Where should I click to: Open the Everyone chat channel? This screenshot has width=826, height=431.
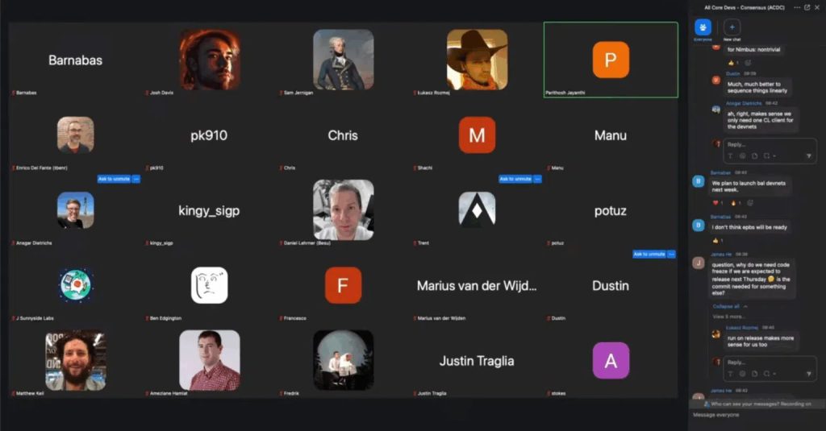coord(703,27)
